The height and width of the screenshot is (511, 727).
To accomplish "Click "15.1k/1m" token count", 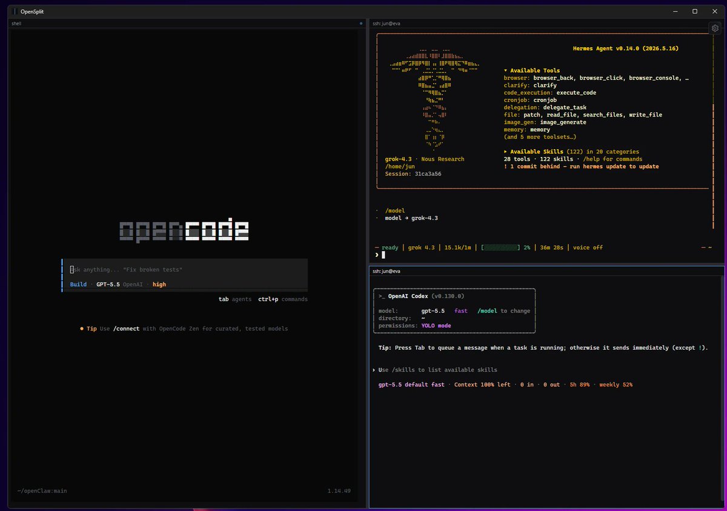I will 459,247.
